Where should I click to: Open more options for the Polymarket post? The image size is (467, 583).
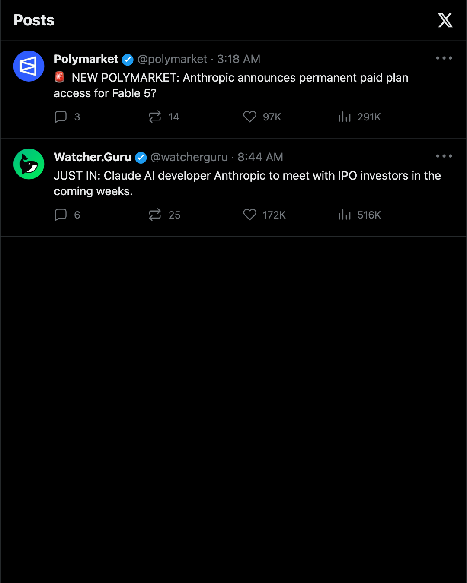click(444, 58)
